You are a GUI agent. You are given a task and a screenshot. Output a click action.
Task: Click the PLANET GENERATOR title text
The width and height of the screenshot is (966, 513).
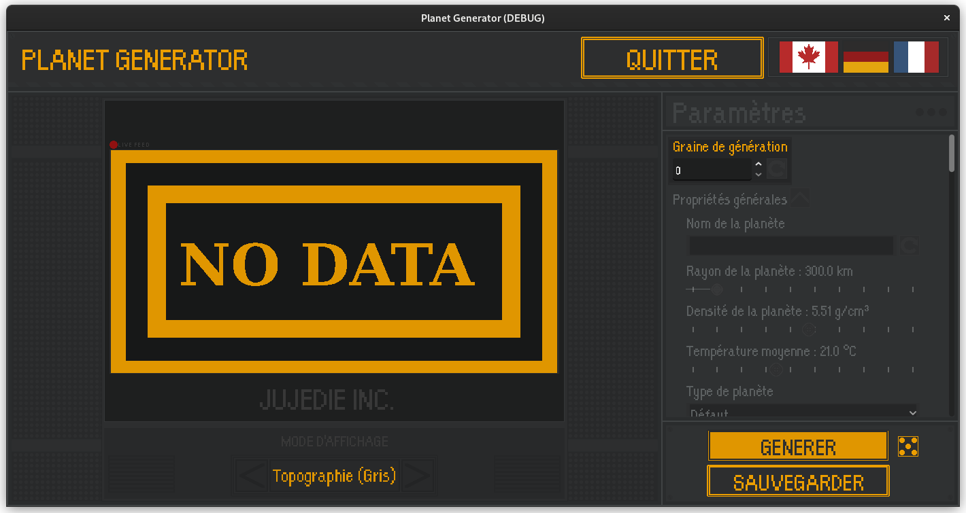(x=135, y=60)
